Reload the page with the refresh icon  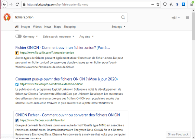coord(17,5)
